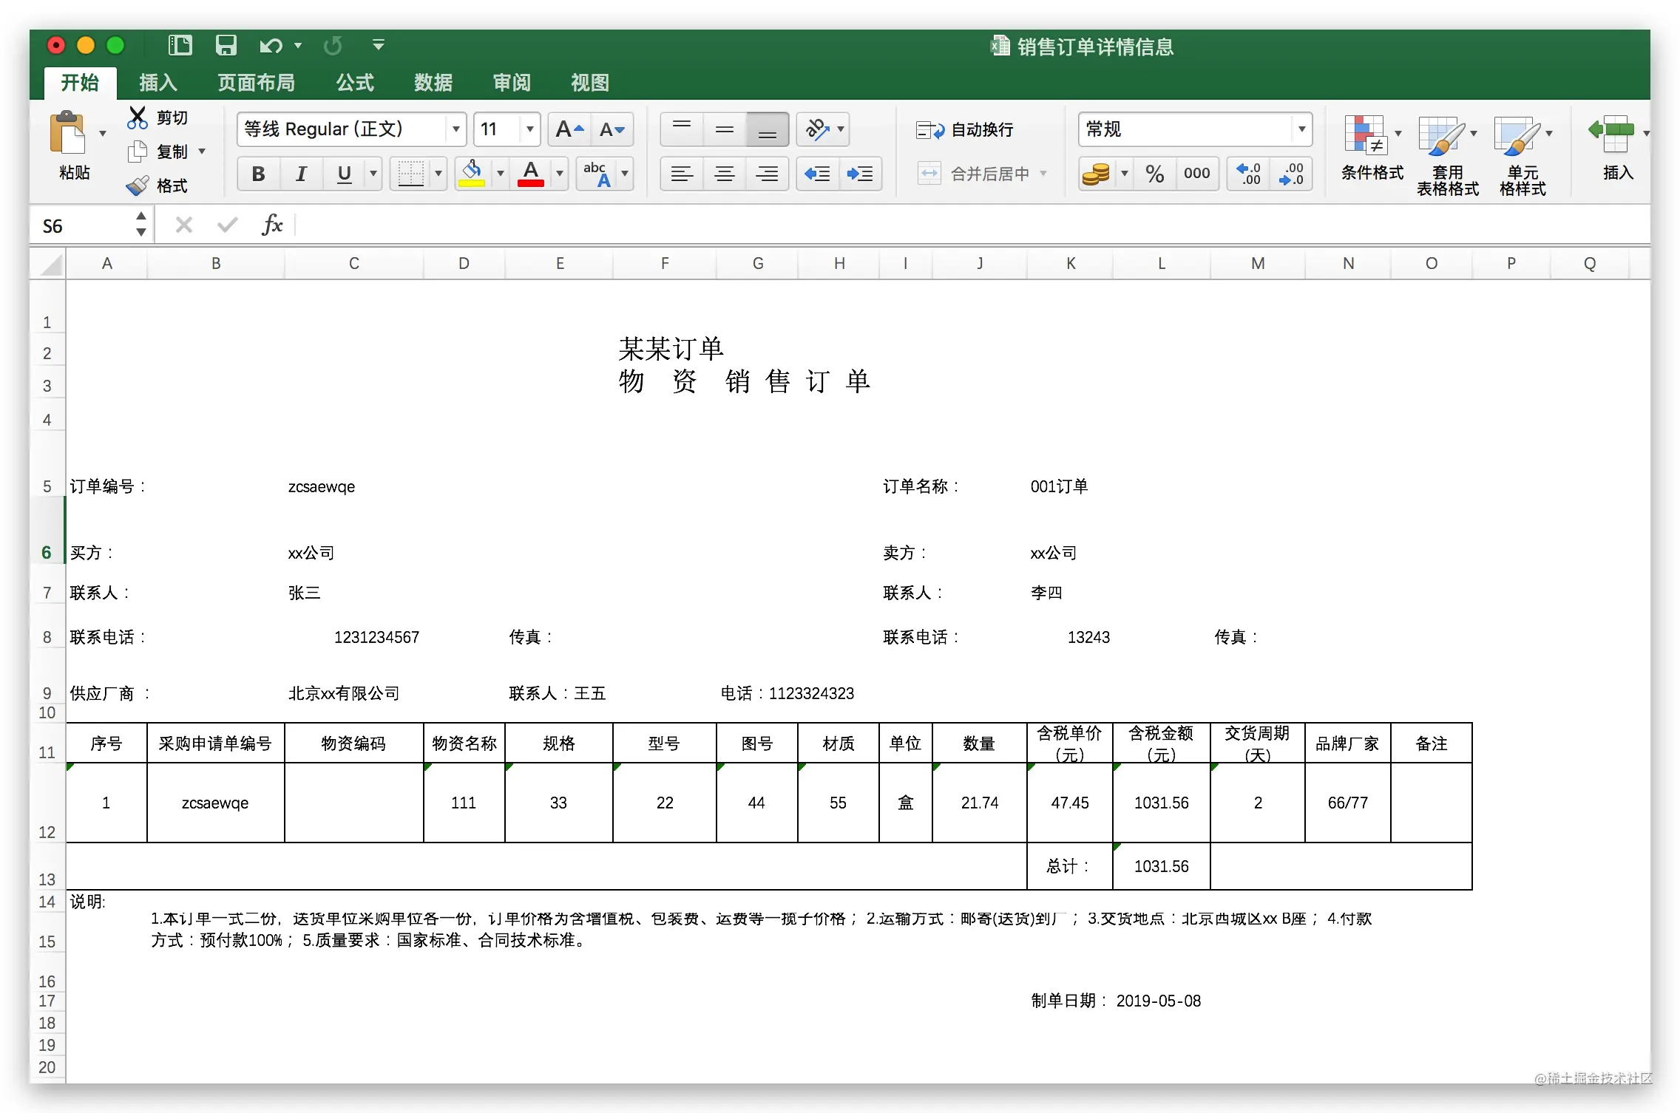Click the insert function fx icon

coord(273,225)
